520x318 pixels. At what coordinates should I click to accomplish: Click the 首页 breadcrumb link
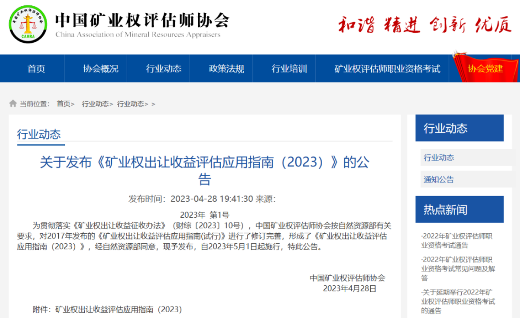tap(63, 104)
